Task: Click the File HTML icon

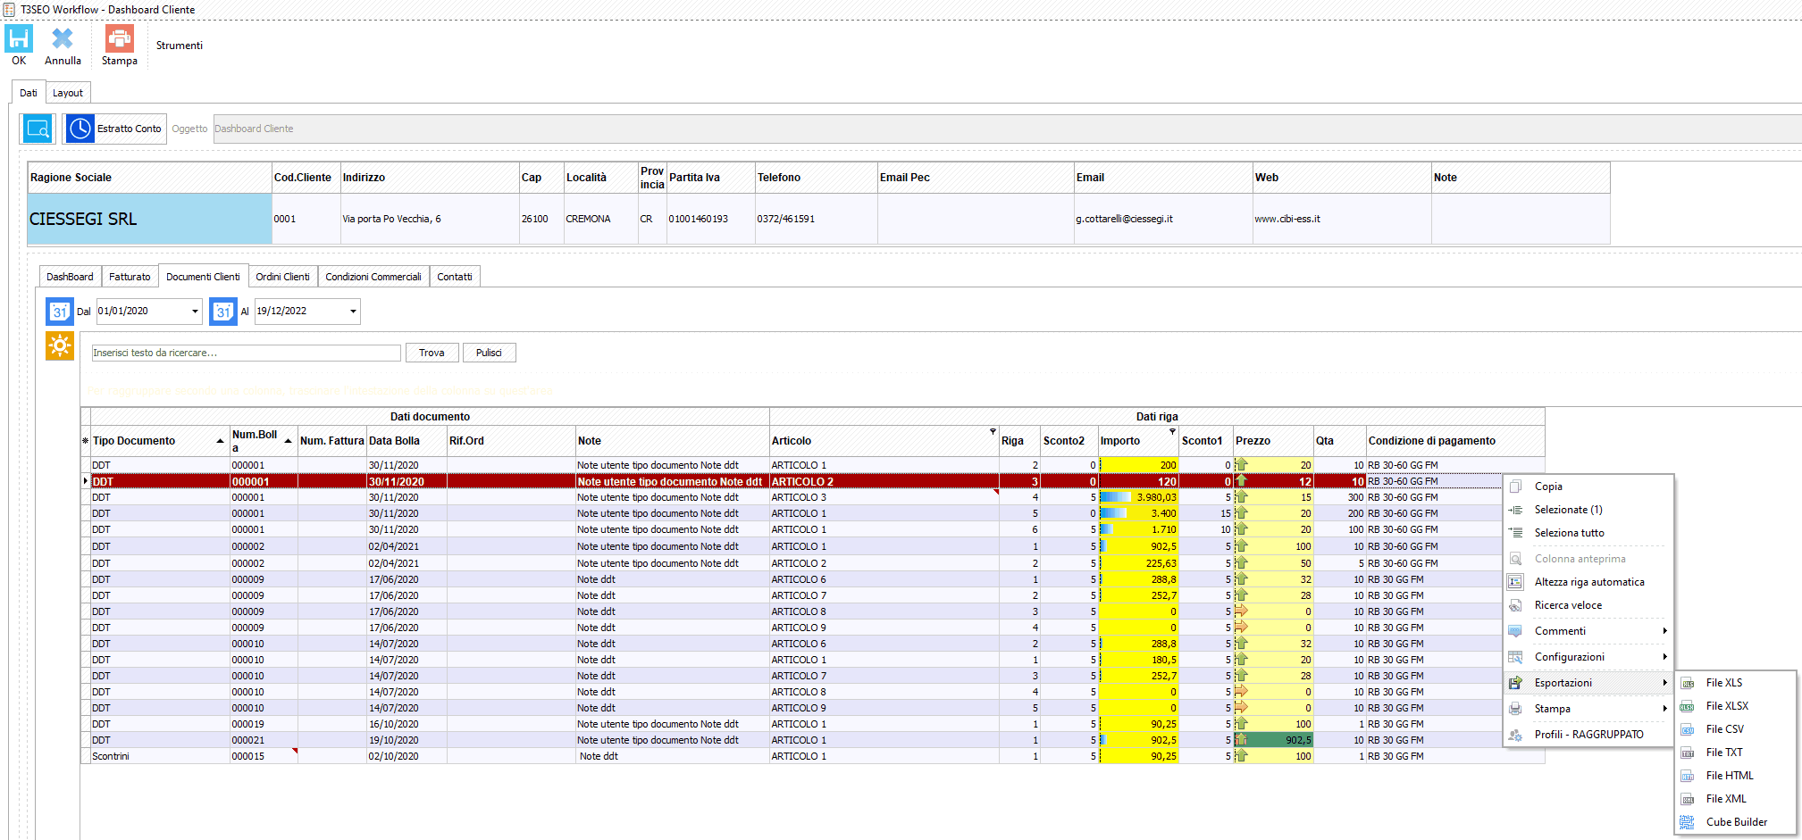Action: coord(1687,776)
